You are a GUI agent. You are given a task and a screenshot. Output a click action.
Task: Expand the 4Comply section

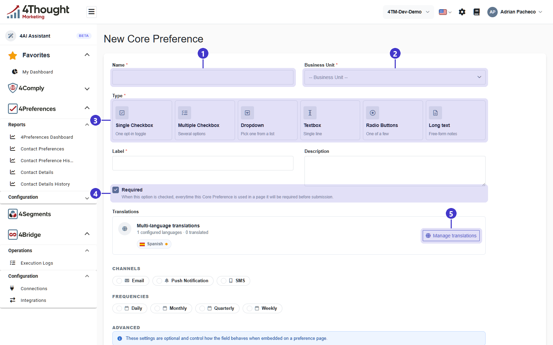click(87, 89)
